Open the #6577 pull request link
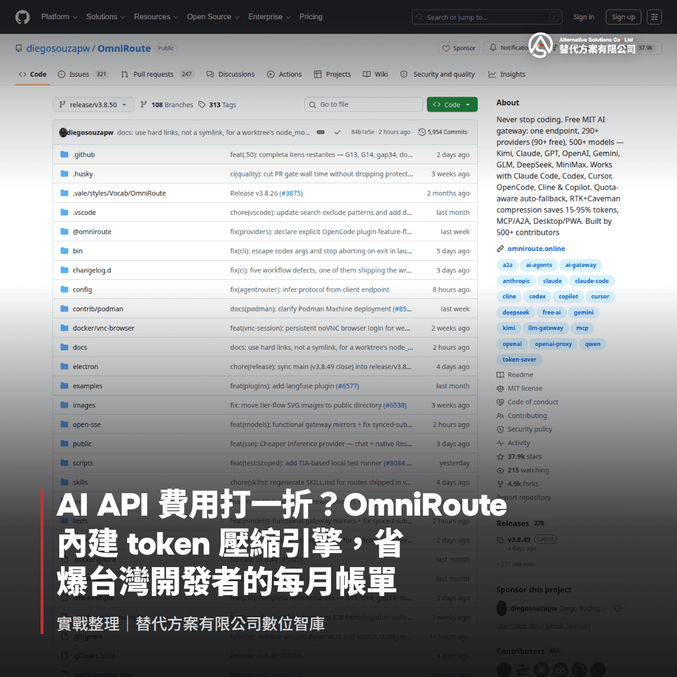The width and height of the screenshot is (677, 677). [346, 386]
